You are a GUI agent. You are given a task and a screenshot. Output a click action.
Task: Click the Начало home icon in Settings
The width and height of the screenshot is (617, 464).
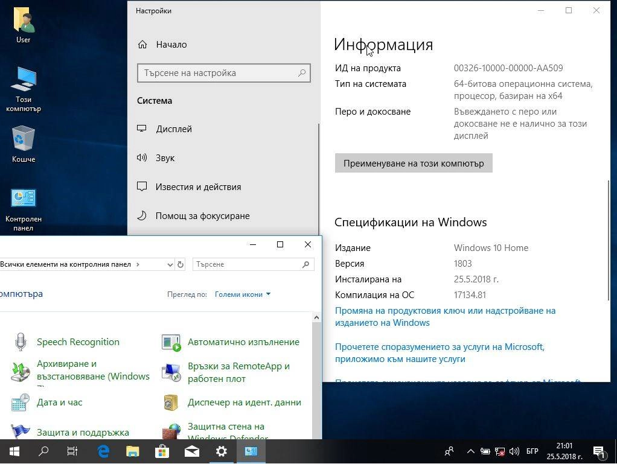coord(142,45)
